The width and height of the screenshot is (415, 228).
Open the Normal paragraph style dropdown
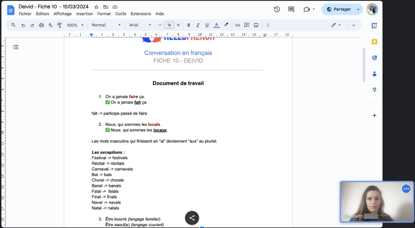point(106,25)
